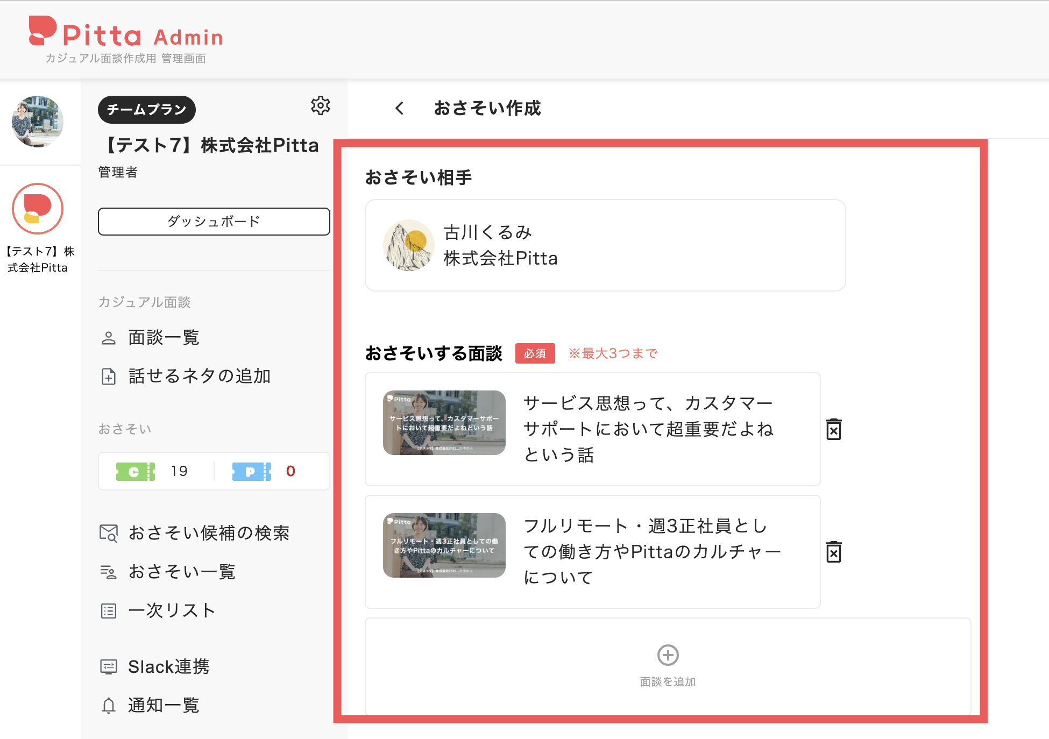Open the サービス思想 interview thumbnail
Image resolution: width=1049 pixels, height=739 pixels.
444,423
